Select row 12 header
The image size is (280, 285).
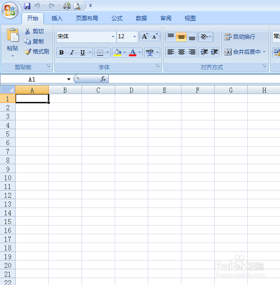[8, 196]
